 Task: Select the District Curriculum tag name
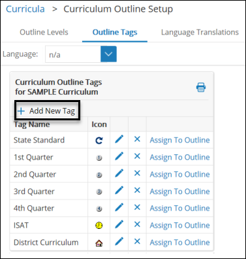point(46,243)
